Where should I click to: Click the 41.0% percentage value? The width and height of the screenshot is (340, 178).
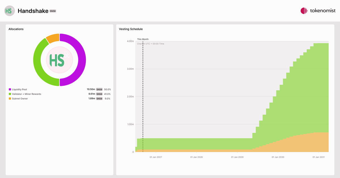pos(107,94)
